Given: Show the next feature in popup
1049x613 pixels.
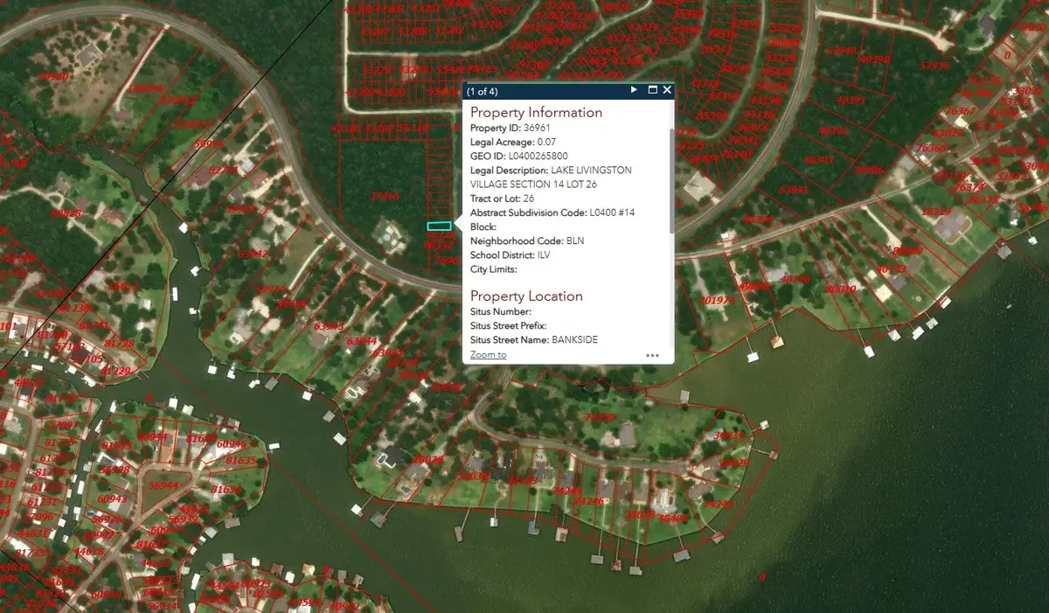Looking at the screenshot, I should pos(634,90).
